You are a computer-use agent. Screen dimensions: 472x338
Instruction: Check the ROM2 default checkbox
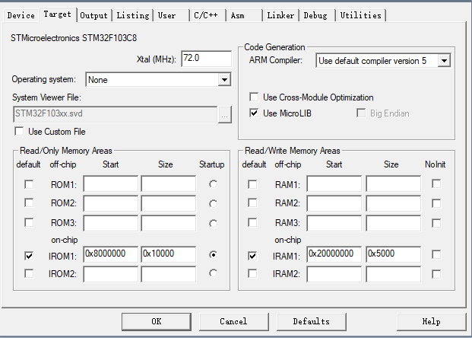(29, 202)
